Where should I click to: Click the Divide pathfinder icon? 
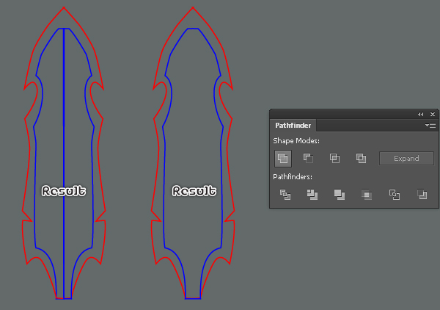pyautogui.click(x=285, y=195)
